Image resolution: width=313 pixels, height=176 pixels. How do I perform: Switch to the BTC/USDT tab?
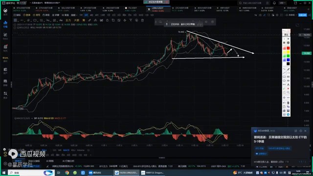click(22, 9)
